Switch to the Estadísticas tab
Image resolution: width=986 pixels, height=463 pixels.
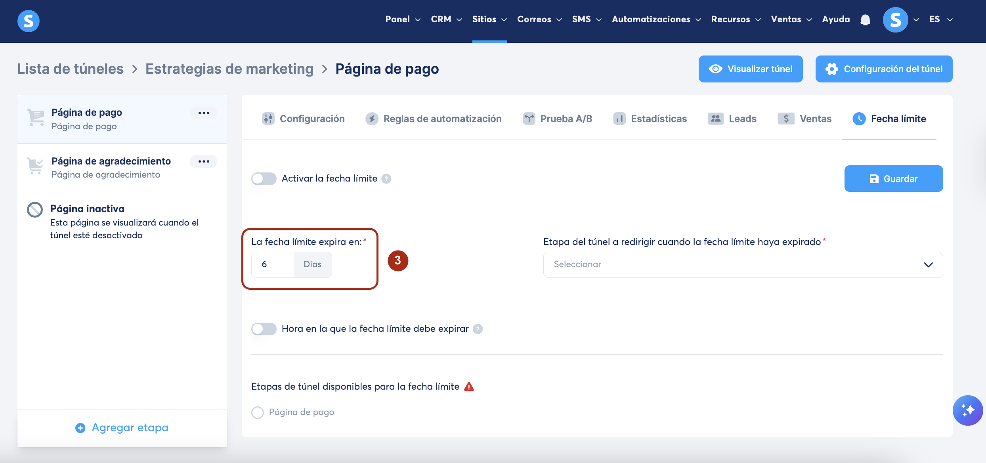(x=650, y=119)
